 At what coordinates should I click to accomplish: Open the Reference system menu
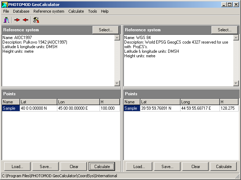49,11
